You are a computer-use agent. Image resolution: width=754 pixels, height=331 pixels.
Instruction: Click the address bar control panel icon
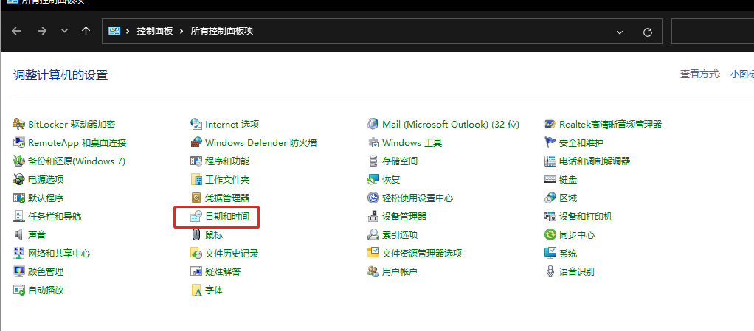coord(114,31)
